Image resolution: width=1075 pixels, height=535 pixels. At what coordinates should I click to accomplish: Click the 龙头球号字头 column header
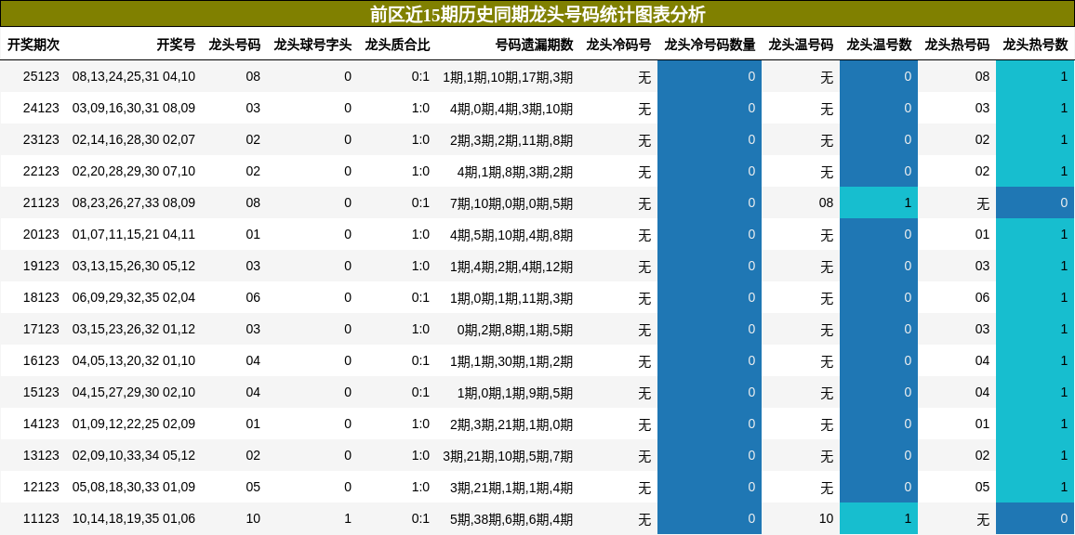(312, 46)
